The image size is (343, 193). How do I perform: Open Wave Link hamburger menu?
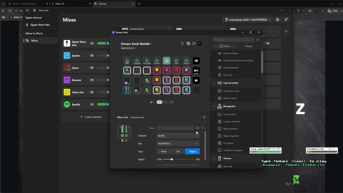[27, 10]
